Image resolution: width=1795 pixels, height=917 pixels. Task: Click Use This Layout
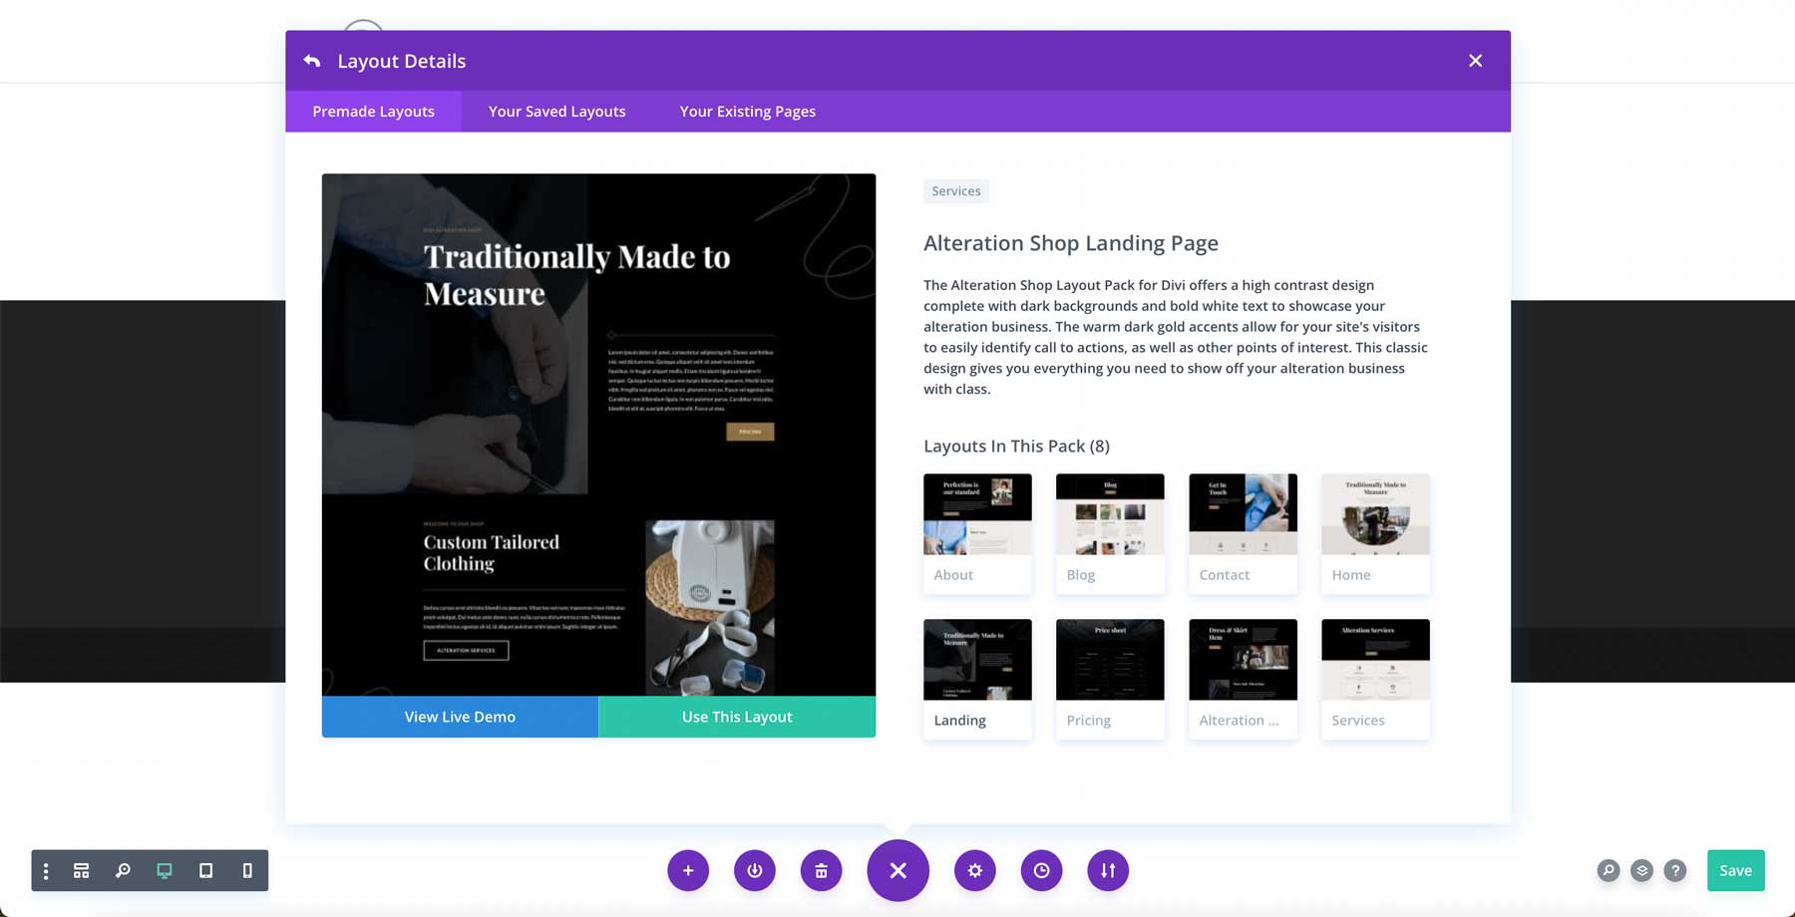point(737,716)
